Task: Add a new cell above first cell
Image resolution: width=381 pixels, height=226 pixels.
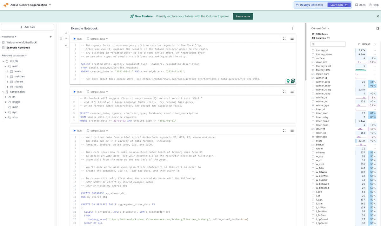Action: 66,33
